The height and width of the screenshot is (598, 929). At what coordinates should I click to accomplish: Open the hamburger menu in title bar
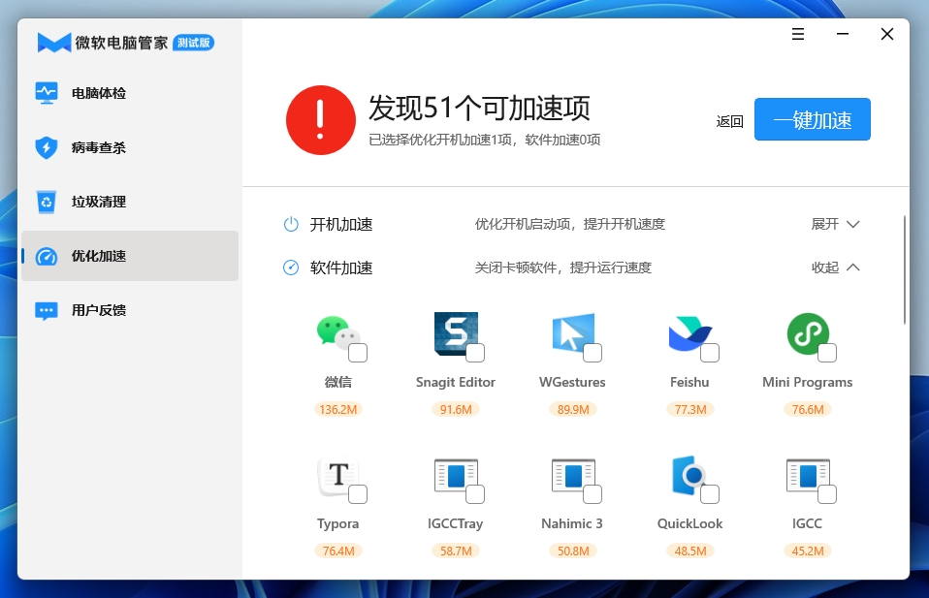[798, 34]
